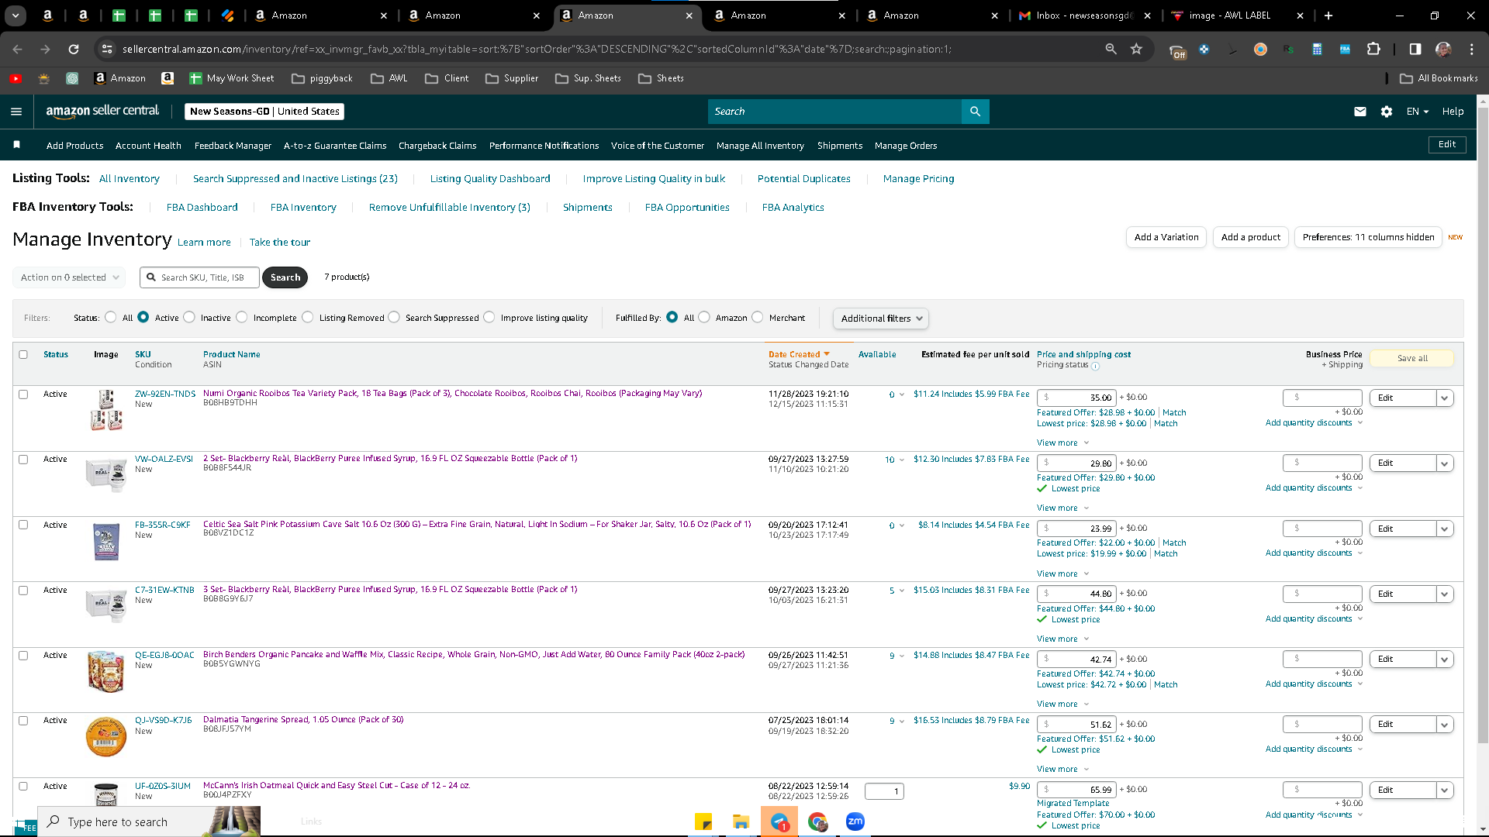Open the Chrome three-dot menu

click(1472, 49)
